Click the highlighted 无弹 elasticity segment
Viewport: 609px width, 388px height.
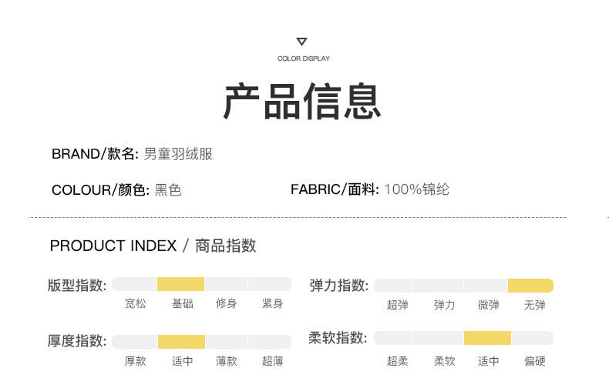click(x=530, y=286)
